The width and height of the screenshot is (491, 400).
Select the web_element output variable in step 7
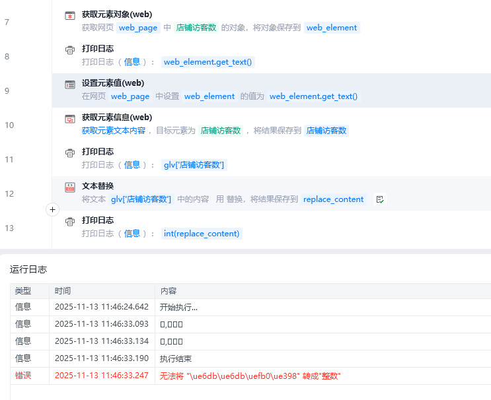point(332,28)
